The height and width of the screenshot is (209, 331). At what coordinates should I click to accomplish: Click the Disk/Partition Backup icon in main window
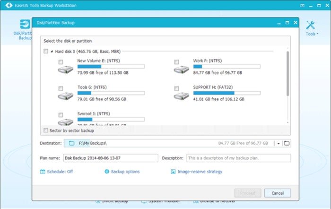pos(25,24)
